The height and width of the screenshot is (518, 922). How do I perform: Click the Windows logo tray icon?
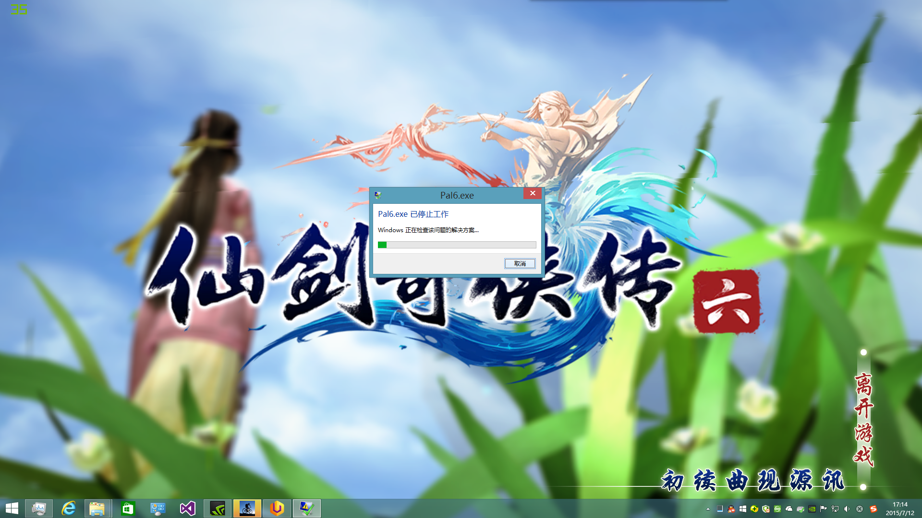point(743,509)
